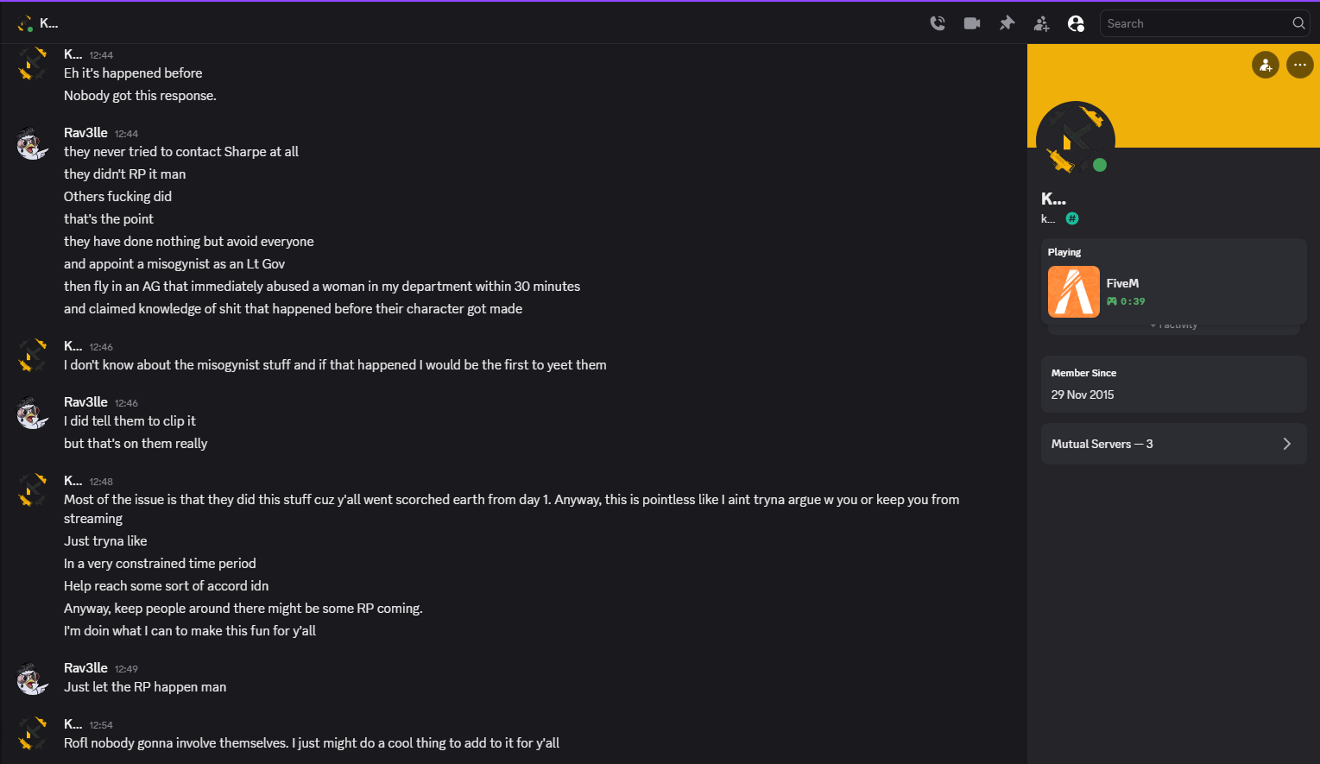Click K...'s avatar beside the 12:54 message
Screen dimensions: 1320x764
pyautogui.click(x=32, y=734)
